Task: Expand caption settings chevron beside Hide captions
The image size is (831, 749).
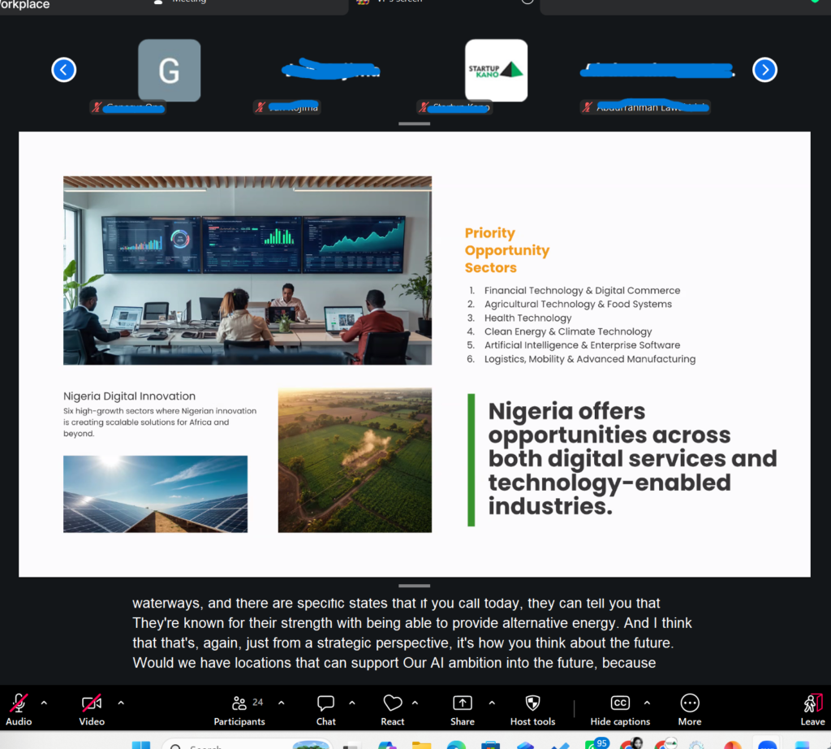Action: pyautogui.click(x=647, y=703)
